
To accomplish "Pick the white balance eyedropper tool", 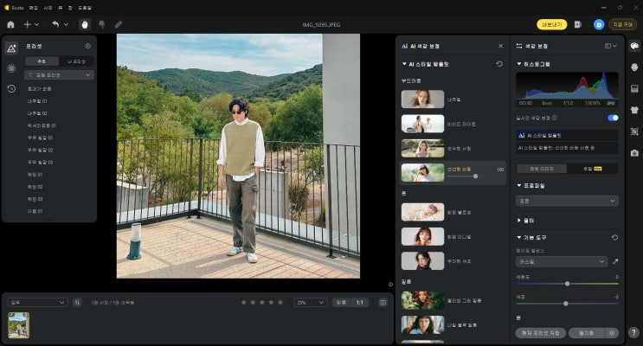I will click(x=615, y=261).
